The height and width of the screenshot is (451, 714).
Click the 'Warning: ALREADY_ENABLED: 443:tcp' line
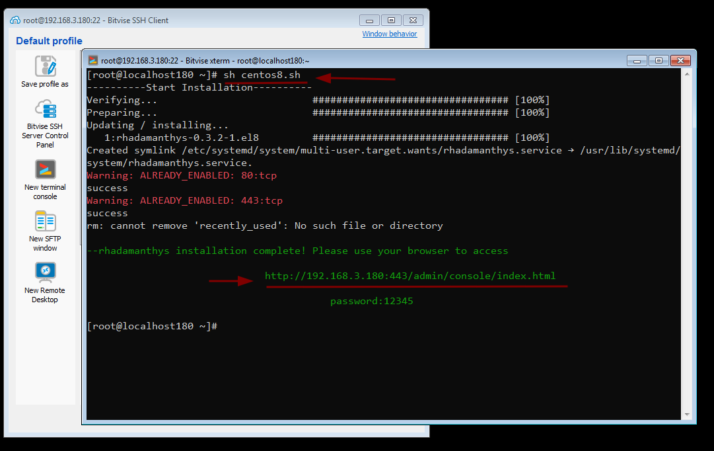tap(184, 200)
